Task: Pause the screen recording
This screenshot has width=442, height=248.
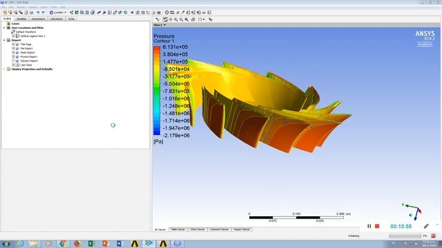Action: click(369, 226)
